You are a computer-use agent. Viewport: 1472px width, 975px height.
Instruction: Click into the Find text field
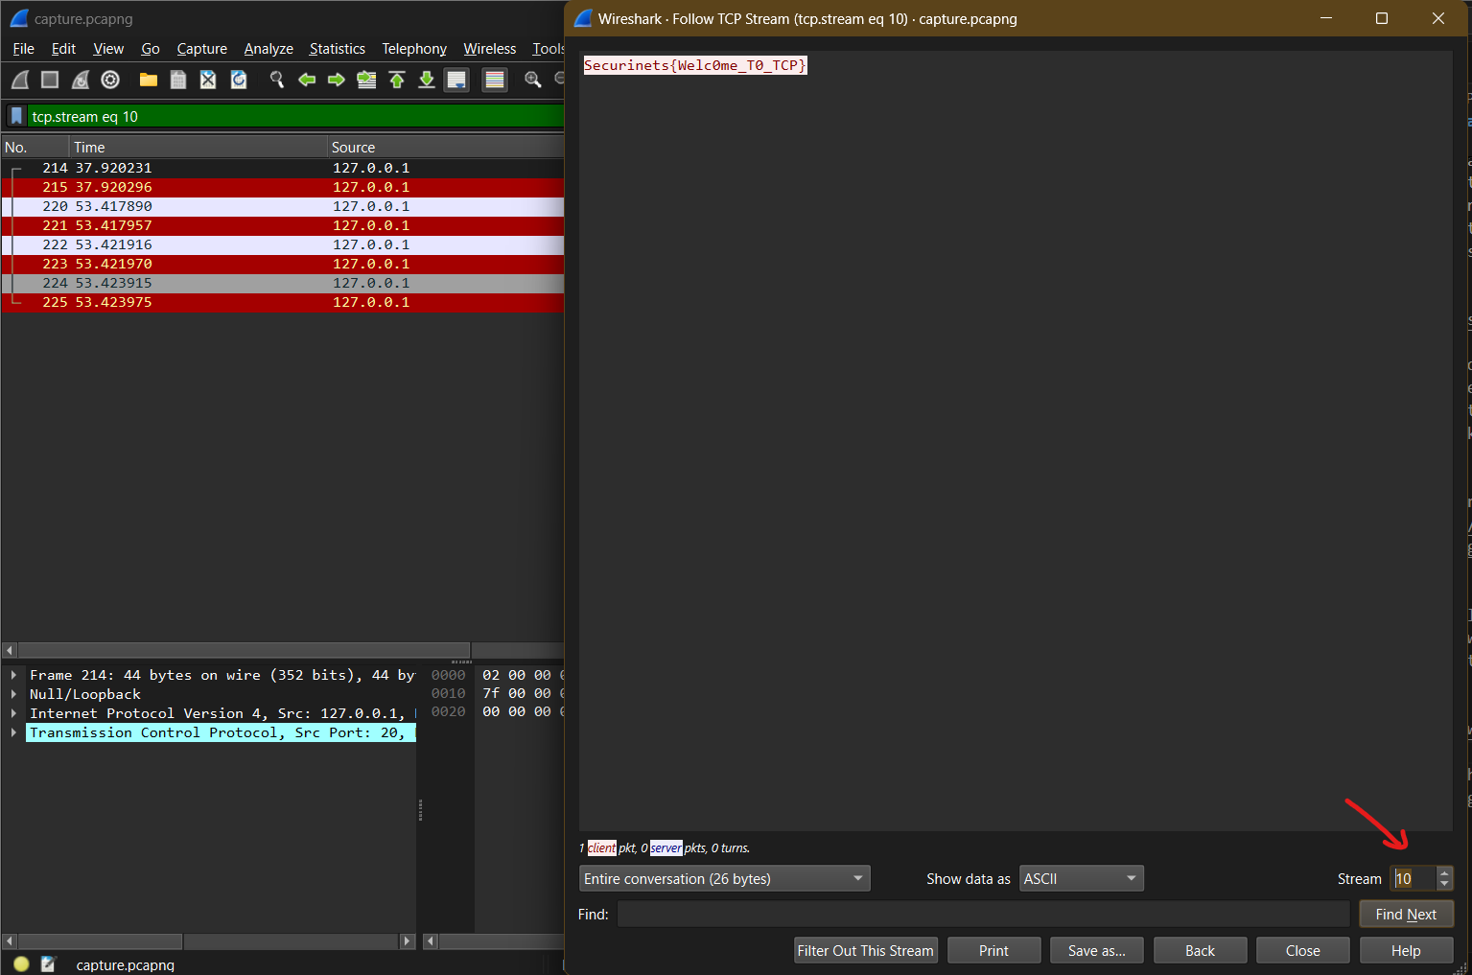[x=983, y=915]
